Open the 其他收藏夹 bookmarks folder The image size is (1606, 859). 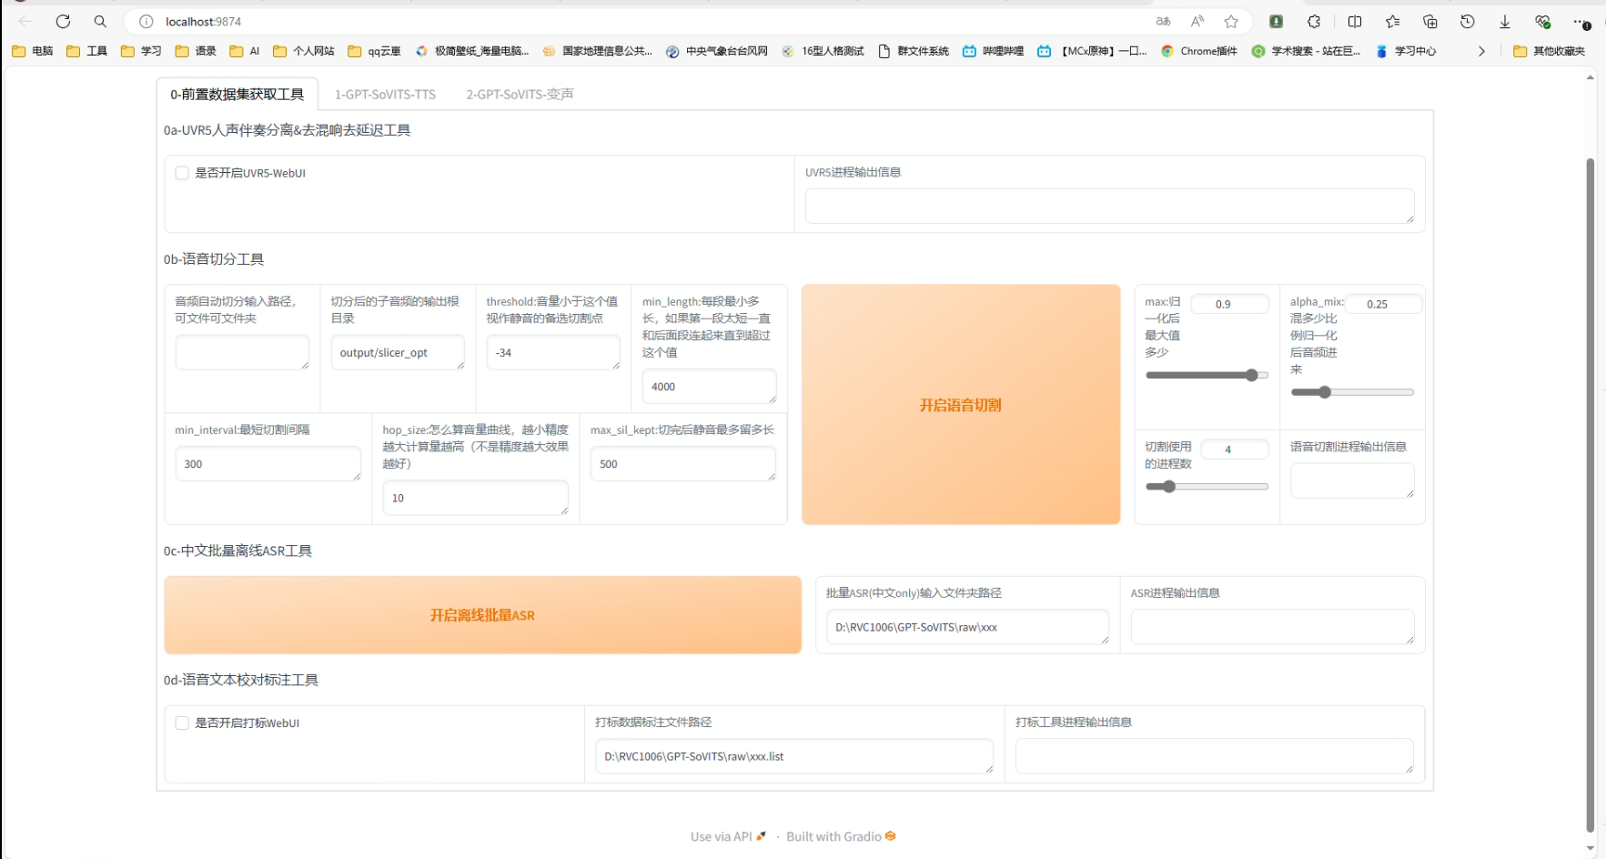(1549, 51)
